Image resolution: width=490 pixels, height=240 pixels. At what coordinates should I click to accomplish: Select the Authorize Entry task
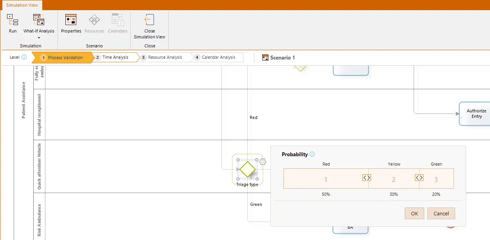pyautogui.click(x=475, y=114)
